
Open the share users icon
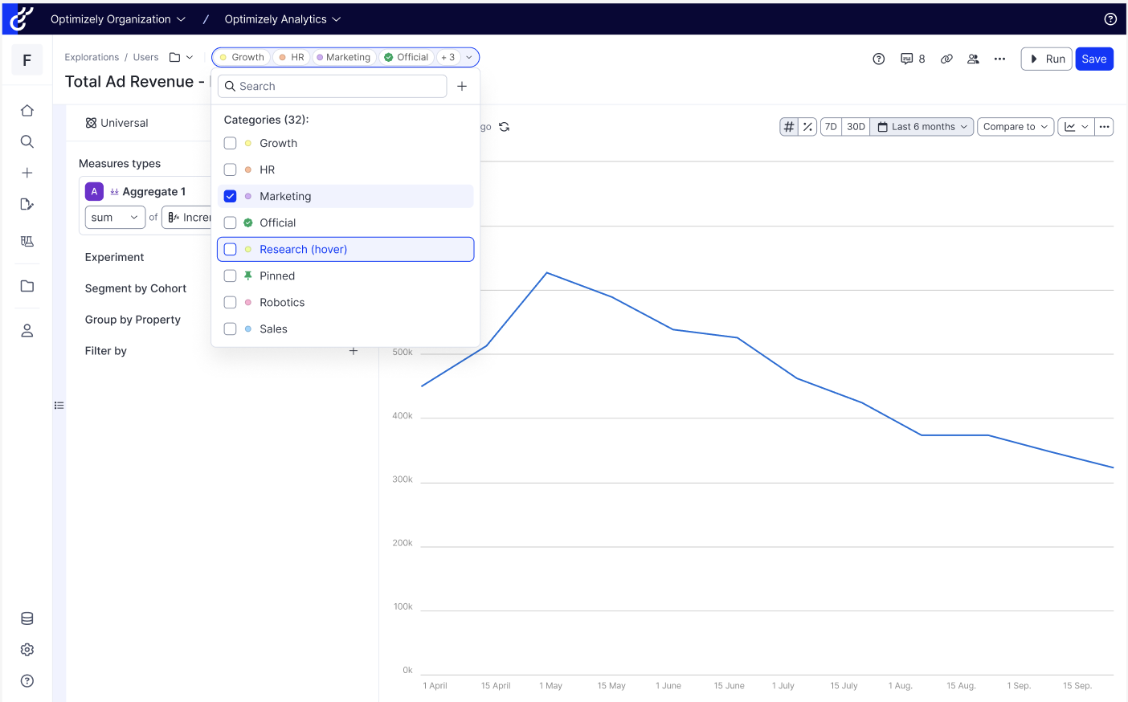click(973, 59)
